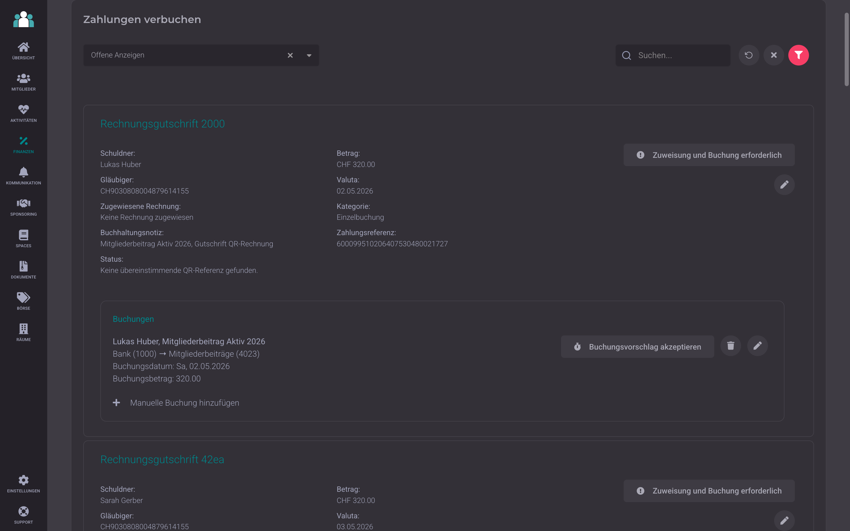Go to the Börse section

click(x=24, y=301)
